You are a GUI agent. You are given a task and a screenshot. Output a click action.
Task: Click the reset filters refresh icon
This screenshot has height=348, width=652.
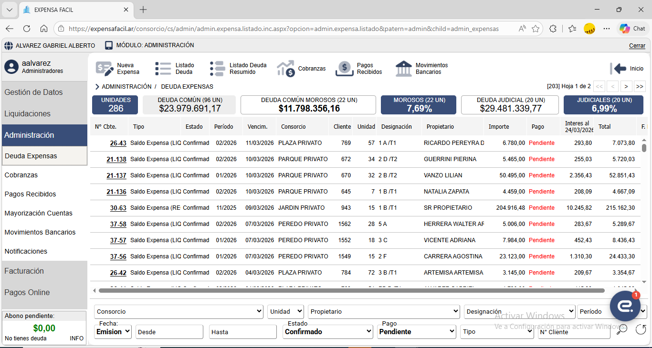(x=641, y=329)
